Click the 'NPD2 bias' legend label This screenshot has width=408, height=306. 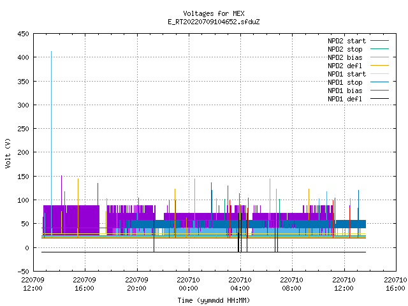pos(345,57)
